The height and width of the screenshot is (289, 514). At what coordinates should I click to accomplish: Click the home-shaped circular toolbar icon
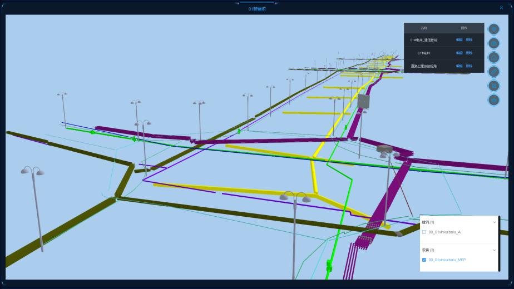pos(493,57)
